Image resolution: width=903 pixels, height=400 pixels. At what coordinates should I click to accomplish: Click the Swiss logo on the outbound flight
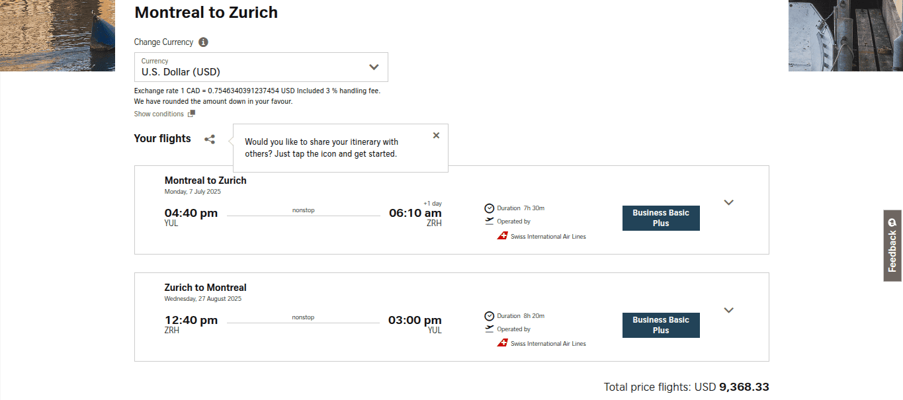[502, 235]
